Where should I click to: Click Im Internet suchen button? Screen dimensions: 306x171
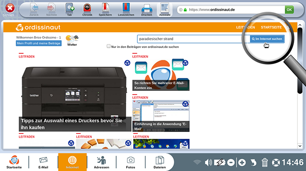tap(267, 39)
